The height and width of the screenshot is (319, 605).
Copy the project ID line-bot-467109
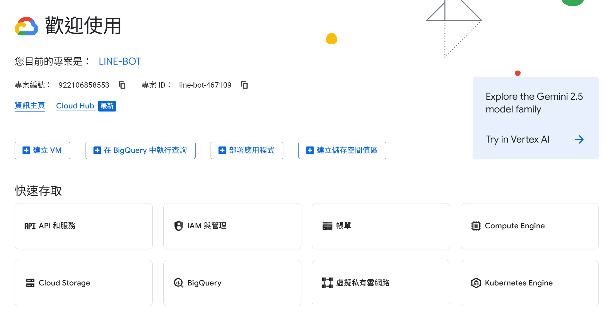(x=244, y=85)
